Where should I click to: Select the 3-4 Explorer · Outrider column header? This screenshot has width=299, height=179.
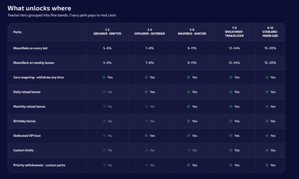[150, 32]
